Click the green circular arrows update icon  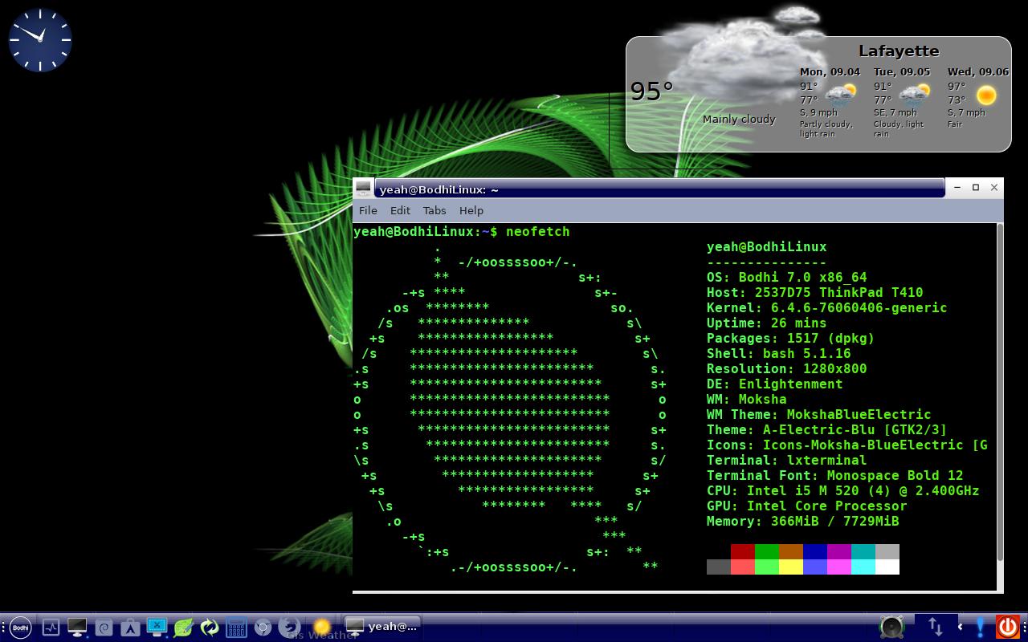tap(210, 627)
